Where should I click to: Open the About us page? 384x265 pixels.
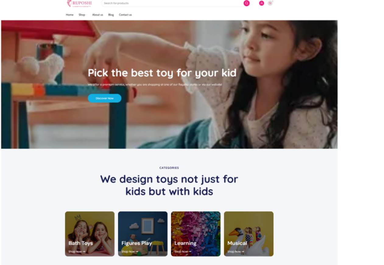tap(97, 15)
